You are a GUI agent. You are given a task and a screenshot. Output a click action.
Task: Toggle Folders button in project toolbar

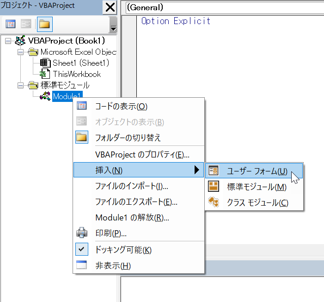[45, 24]
